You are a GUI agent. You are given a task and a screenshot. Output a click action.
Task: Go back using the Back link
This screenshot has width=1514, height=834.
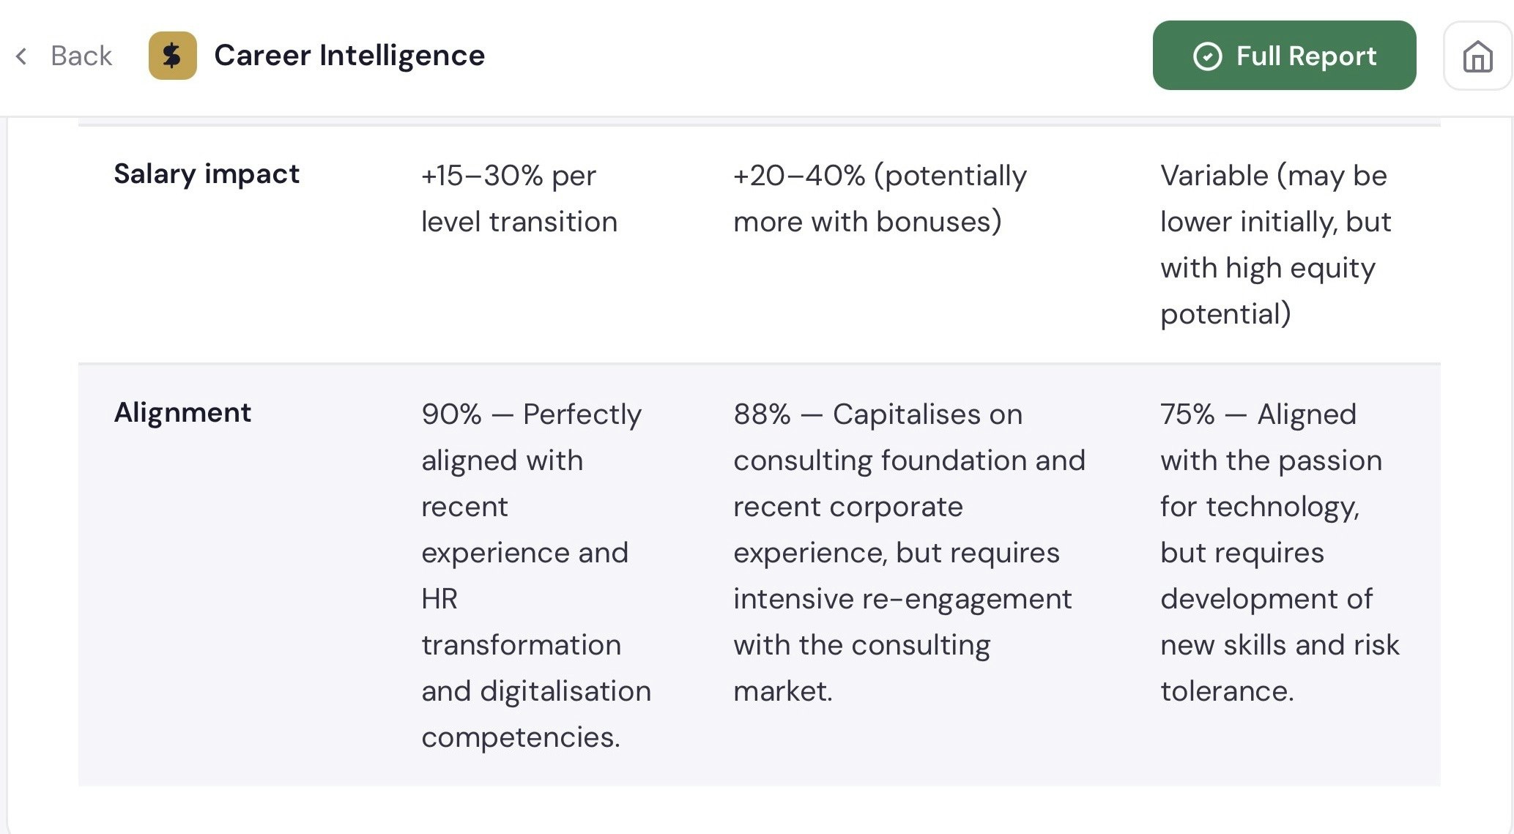81,56
